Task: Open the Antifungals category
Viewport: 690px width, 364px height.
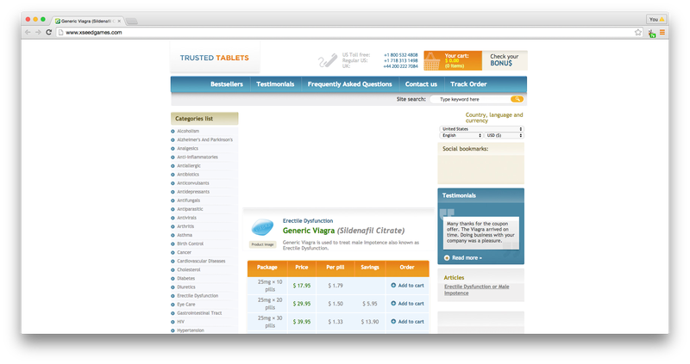Action: click(188, 201)
